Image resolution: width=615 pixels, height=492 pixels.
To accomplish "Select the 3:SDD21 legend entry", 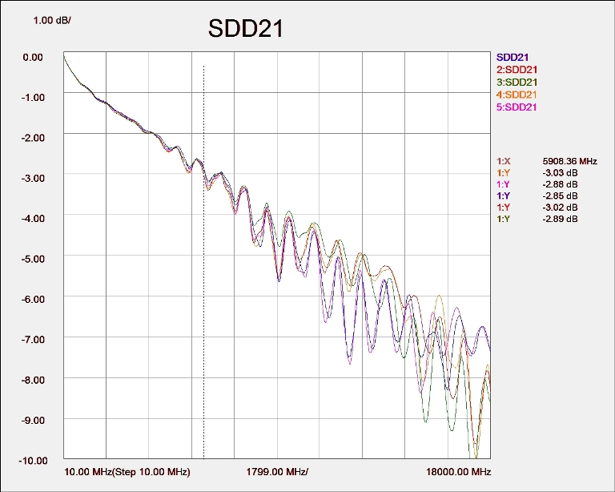I will click(517, 83).
